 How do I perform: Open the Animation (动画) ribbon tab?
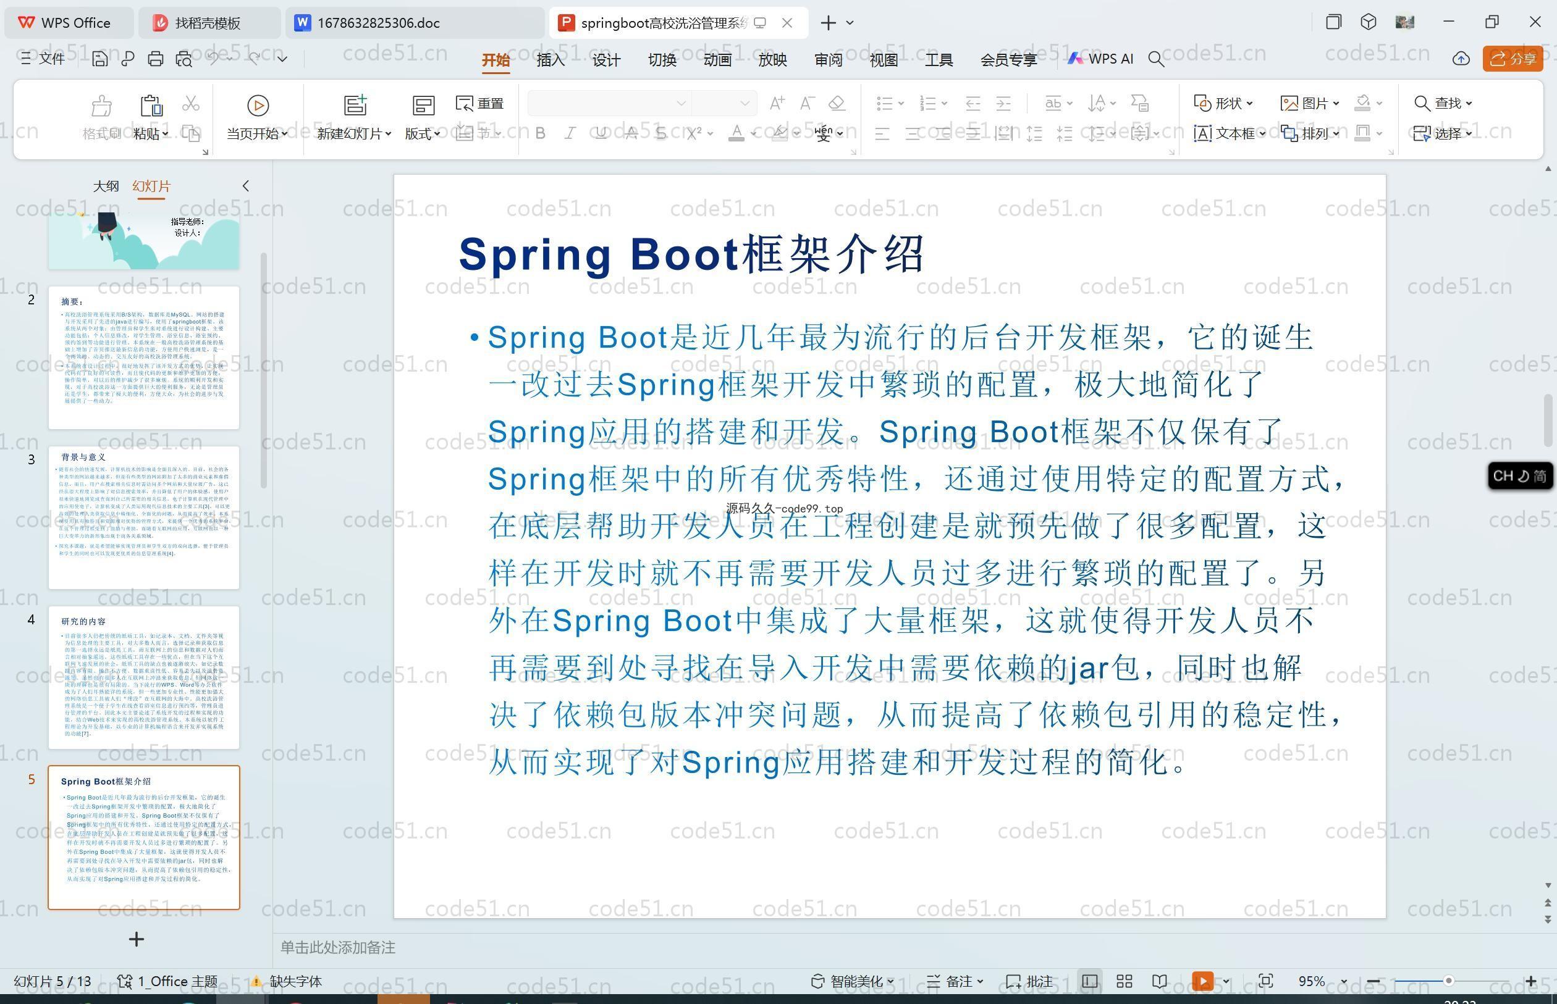(x=717, y=60)
